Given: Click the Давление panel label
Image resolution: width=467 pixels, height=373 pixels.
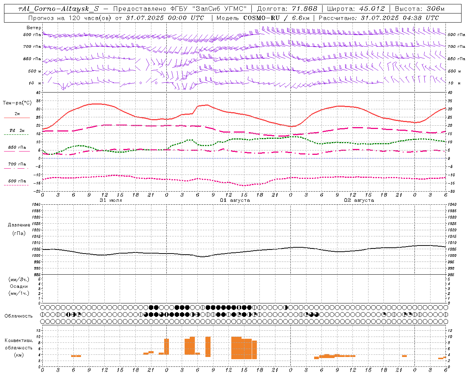Looking at the screenshot, I should click(19, 225).
